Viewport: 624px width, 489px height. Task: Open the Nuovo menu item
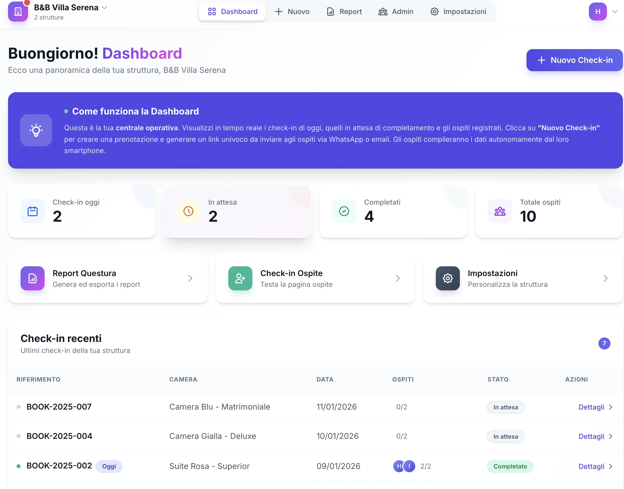pos(292,12)
